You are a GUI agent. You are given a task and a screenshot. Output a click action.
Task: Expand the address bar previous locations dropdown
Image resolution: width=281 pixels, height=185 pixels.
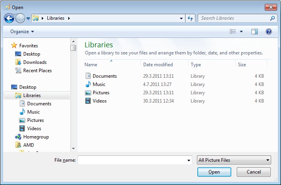(x=181, y=18)
